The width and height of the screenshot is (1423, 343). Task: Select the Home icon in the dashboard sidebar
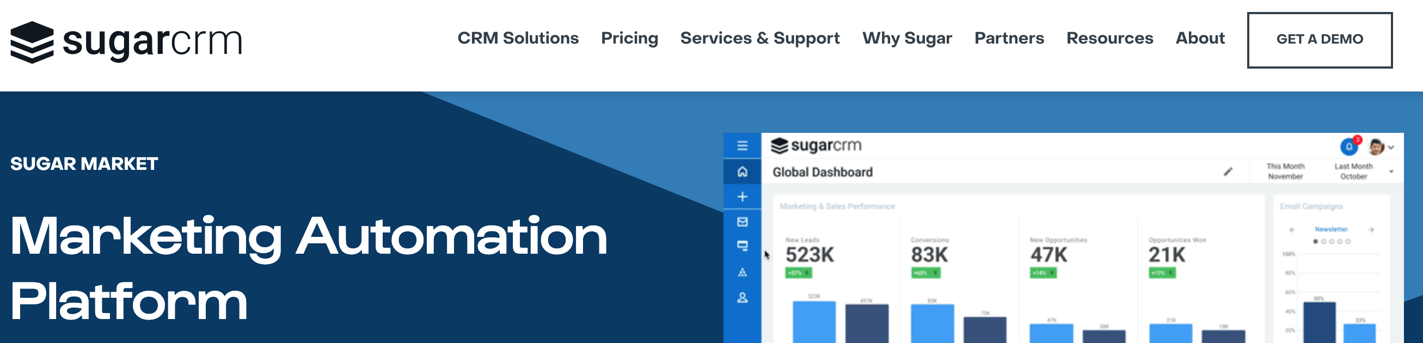click(x=743, y=172)
